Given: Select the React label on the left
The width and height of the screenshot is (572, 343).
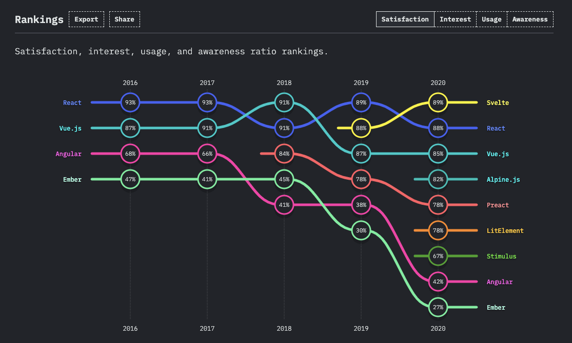Looking at the screenshot, I should pos(72,102).
